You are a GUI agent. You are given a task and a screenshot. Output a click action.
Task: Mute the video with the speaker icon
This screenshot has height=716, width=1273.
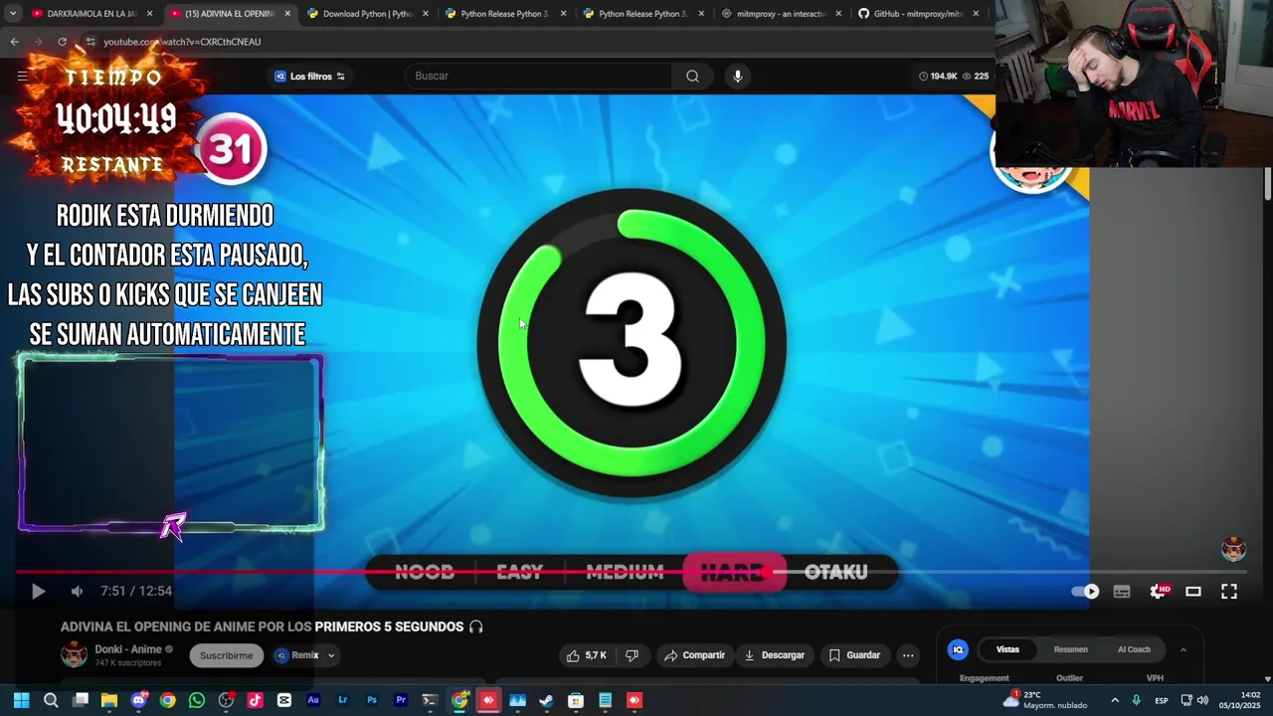click(x=77, y=591)
